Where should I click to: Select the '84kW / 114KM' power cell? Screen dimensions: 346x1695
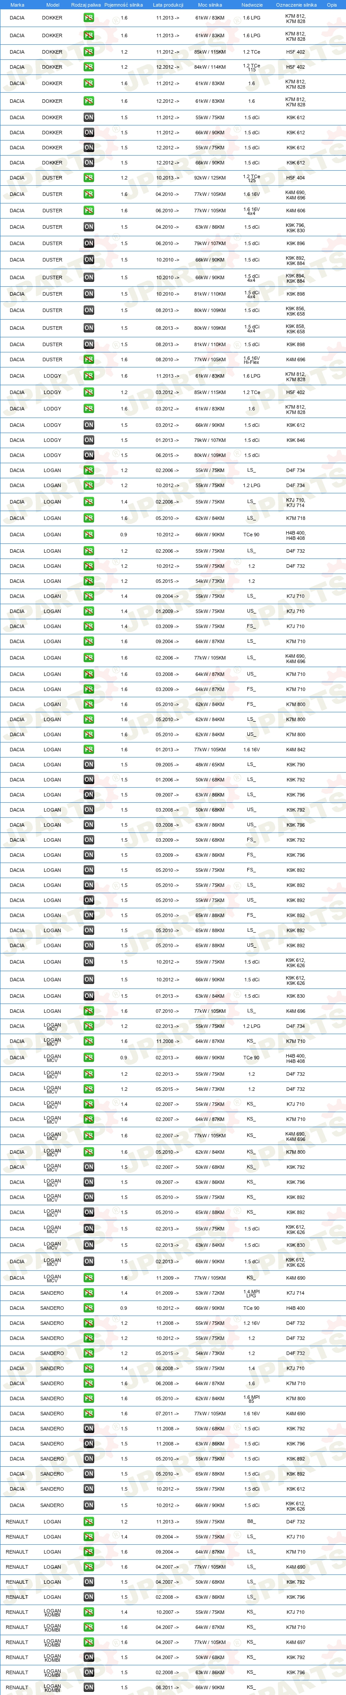coord(209,67)
